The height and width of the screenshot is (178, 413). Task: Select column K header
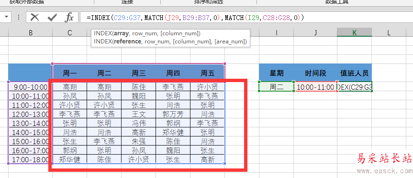[355, 32]
